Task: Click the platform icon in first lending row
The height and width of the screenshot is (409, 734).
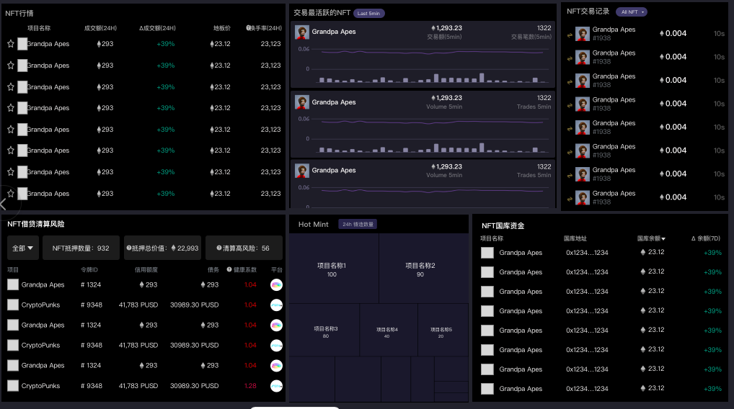Action: point(276,285)
